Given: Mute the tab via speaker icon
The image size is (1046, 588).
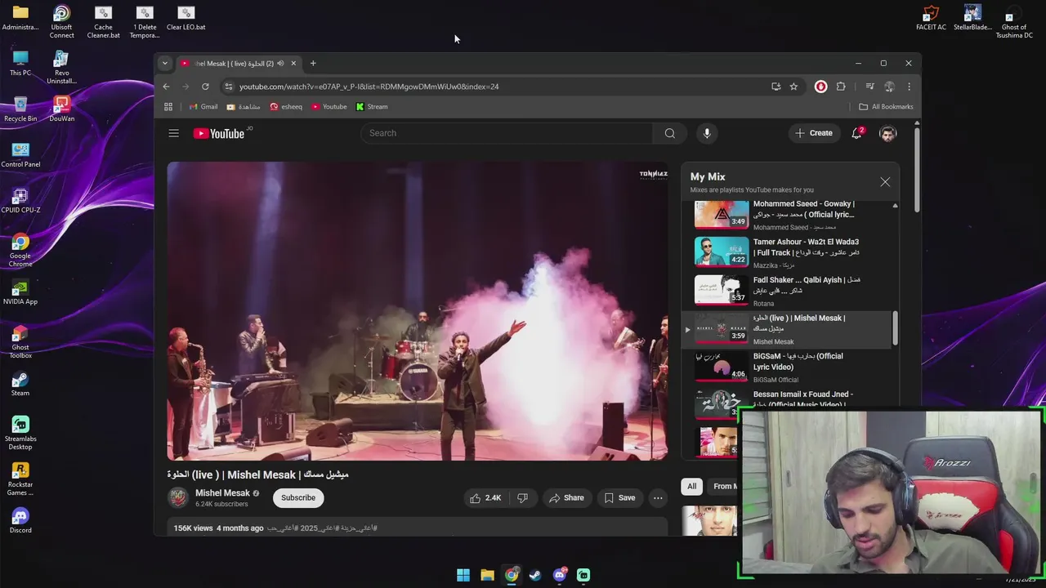Looking at the screenshot, I should [x=280, y=63].
